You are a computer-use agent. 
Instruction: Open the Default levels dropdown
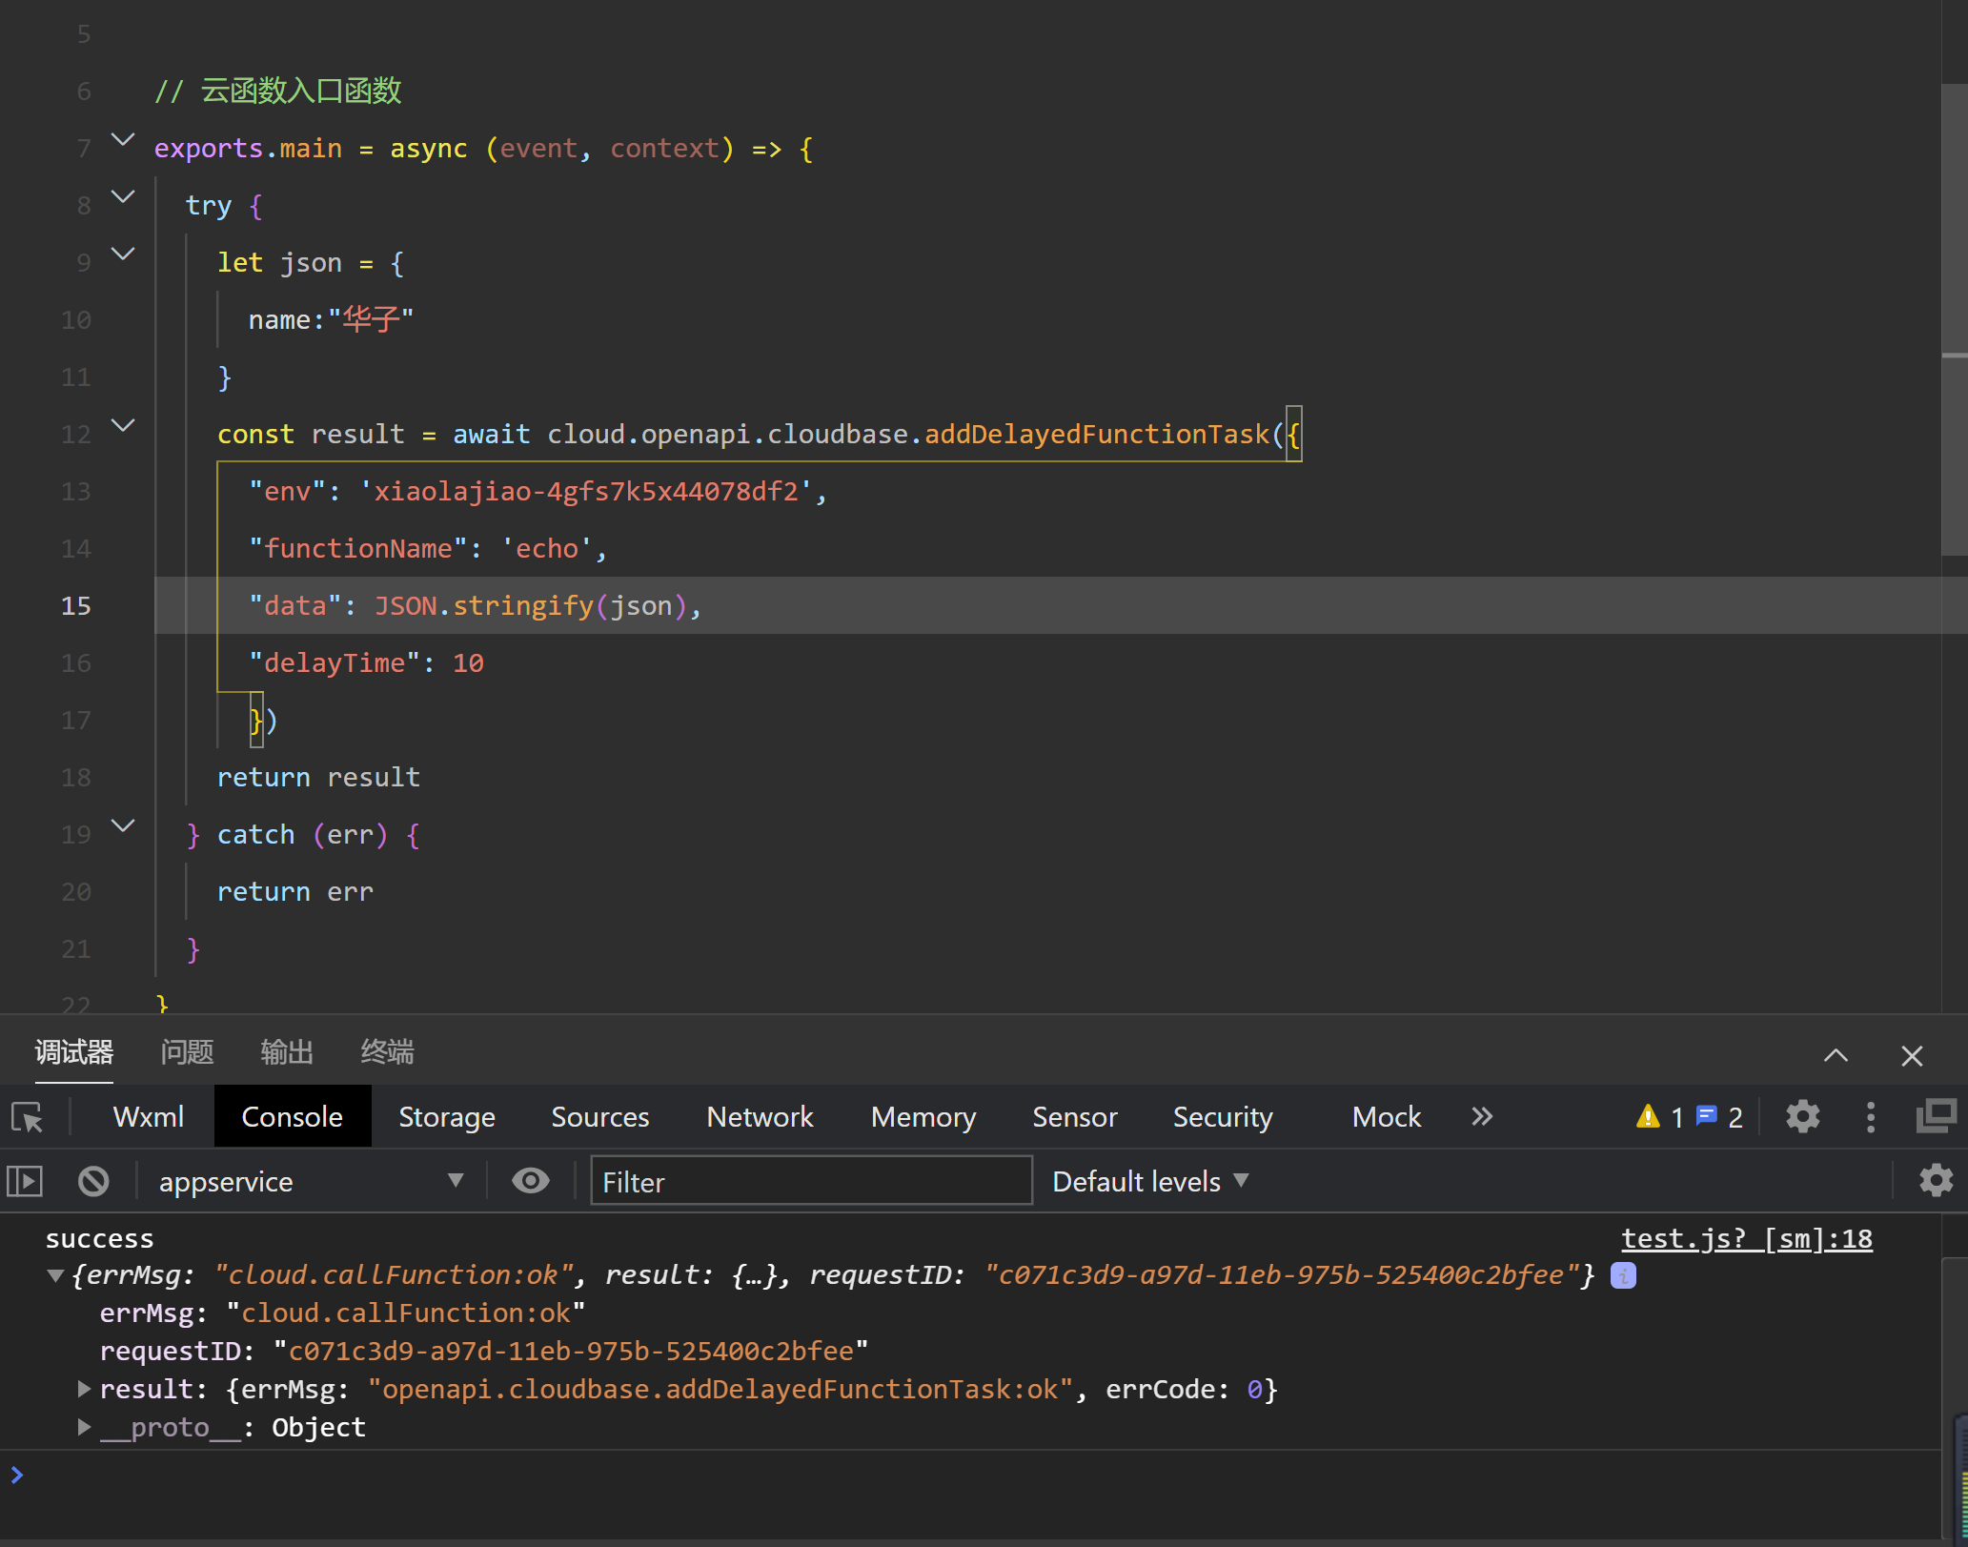tap(1149, 1182)
